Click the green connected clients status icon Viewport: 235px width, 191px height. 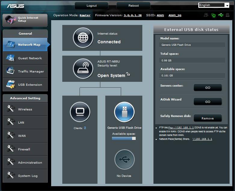point(213,15)
